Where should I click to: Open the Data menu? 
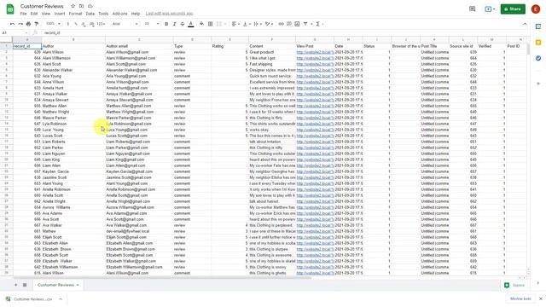(90, 14)
